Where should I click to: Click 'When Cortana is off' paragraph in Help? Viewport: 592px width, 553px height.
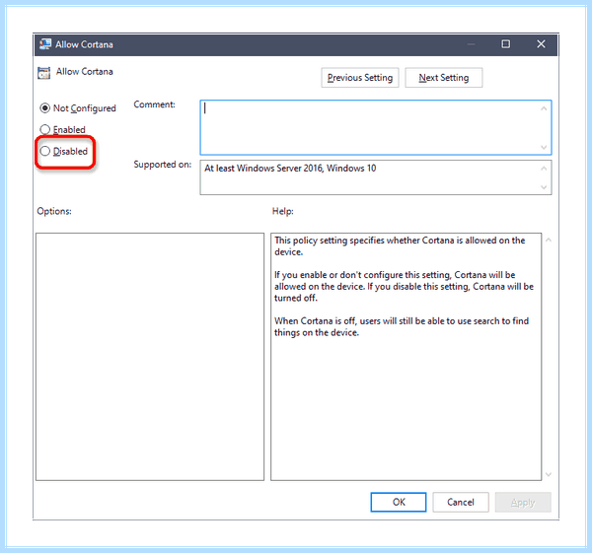[402, 326]
